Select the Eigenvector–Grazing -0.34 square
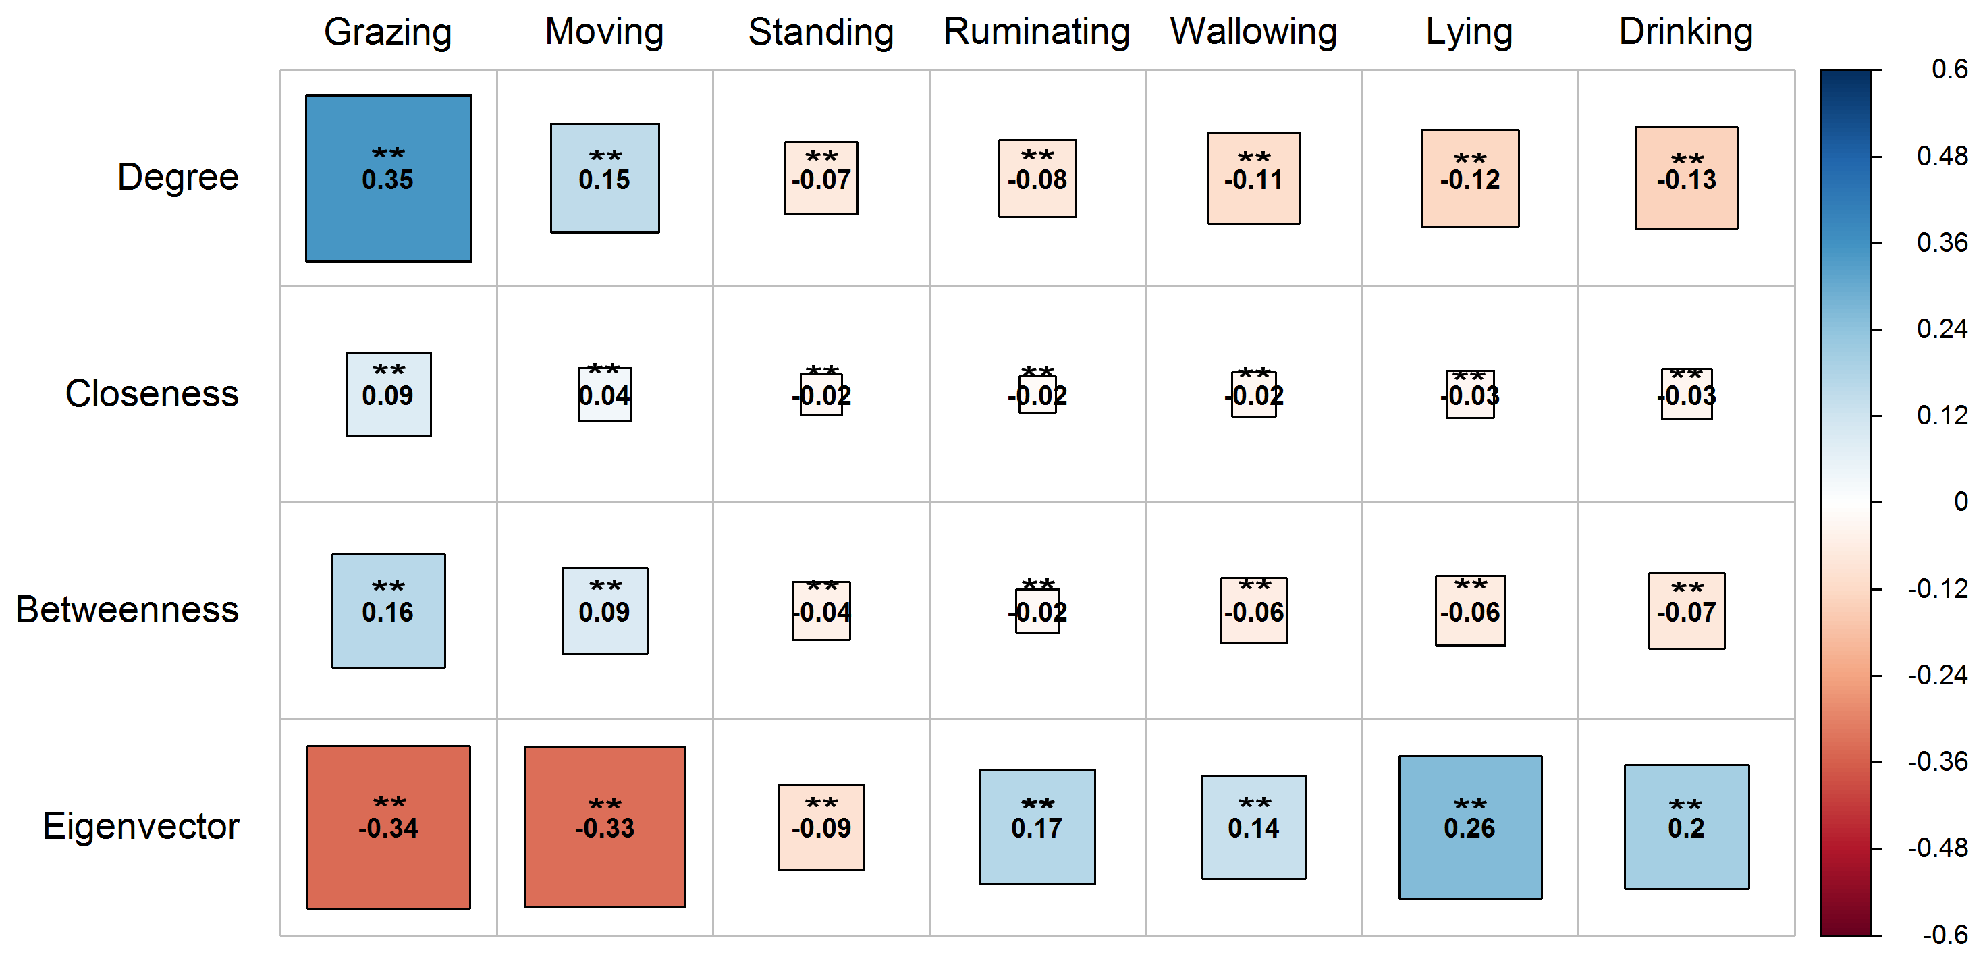Image resolution: width=1985 pixels, height=961 pixels. [388, 826]
